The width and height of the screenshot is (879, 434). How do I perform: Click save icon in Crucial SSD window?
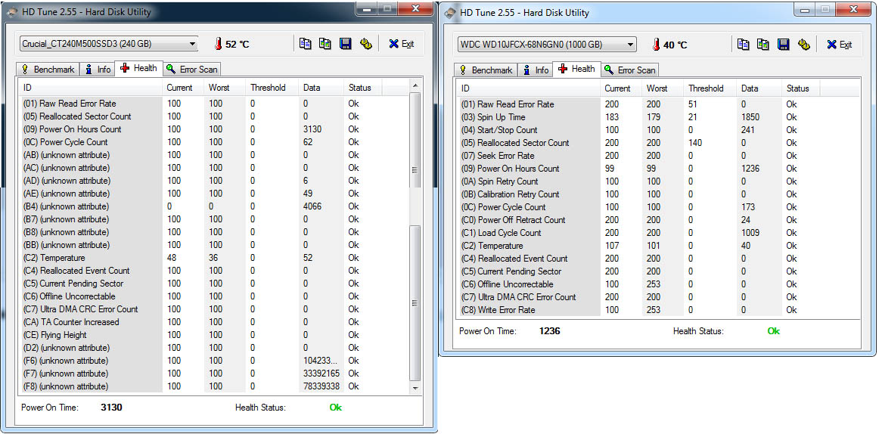click(x=346, y=44)
